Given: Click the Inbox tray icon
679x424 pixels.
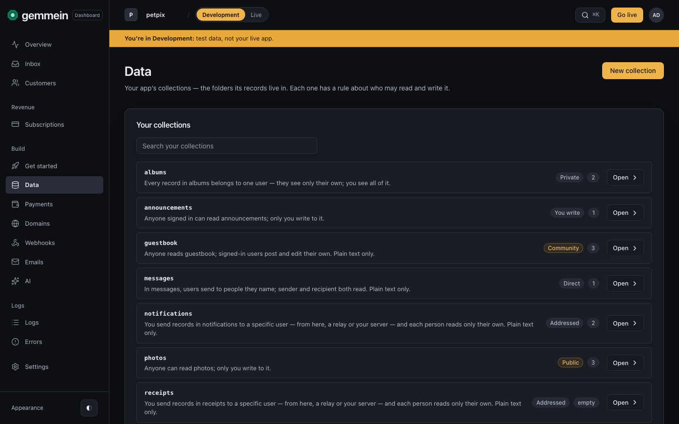Looking at the screenshot, I should [x=16, y=64].
